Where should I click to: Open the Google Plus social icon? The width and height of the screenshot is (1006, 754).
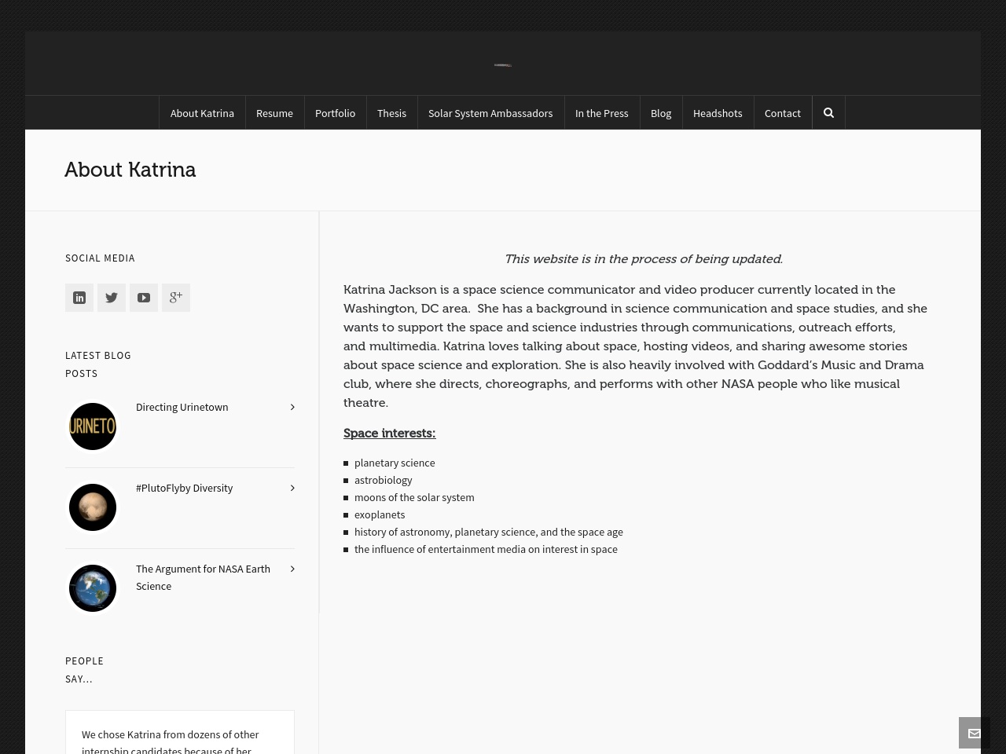pos(176,298)
